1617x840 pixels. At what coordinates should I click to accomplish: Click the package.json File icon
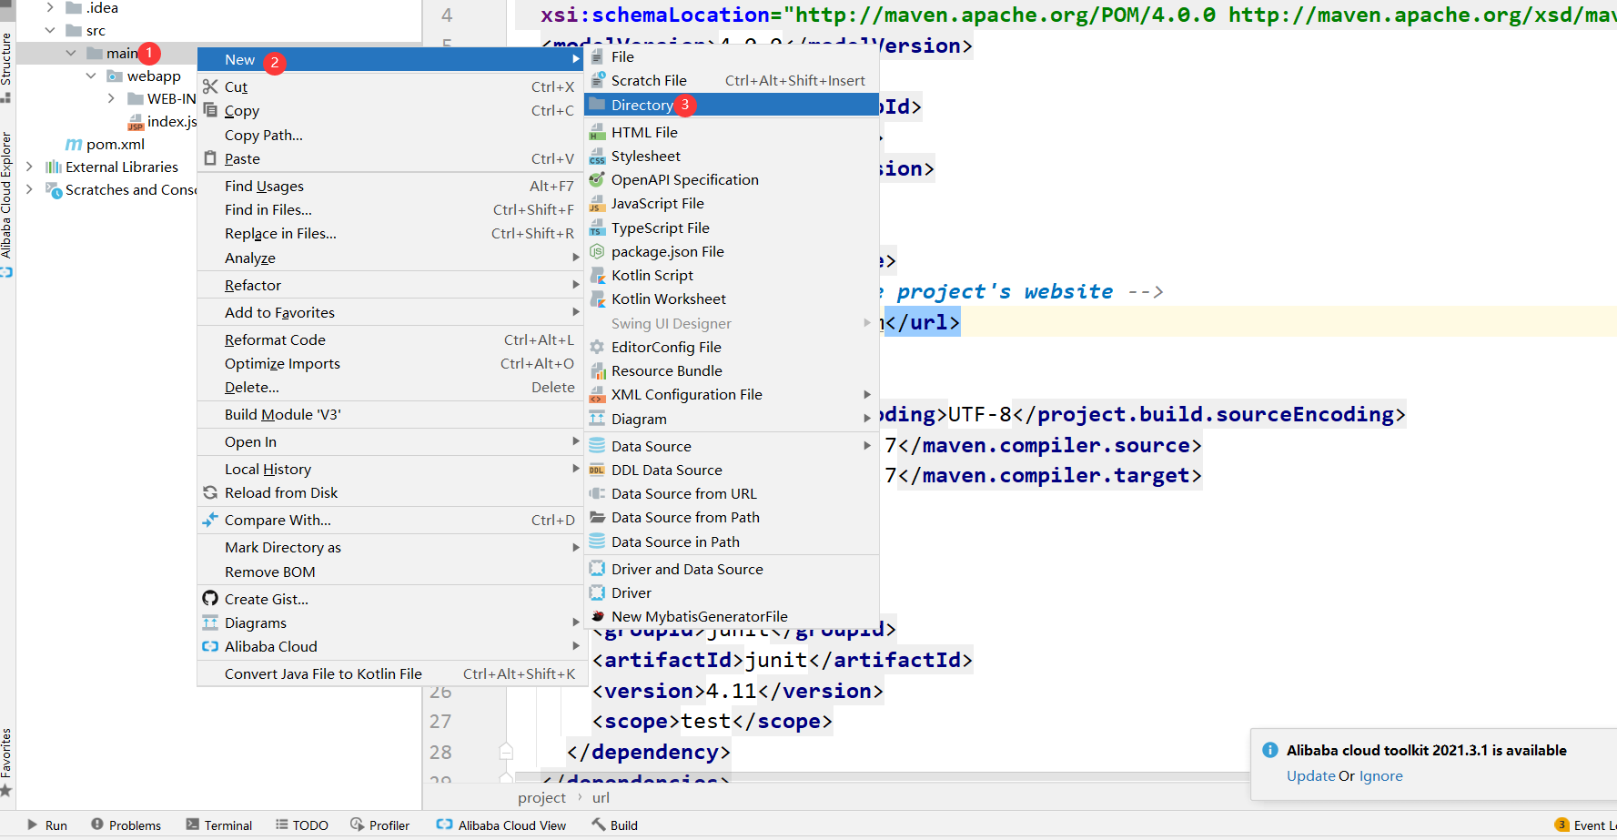point(597,251)
